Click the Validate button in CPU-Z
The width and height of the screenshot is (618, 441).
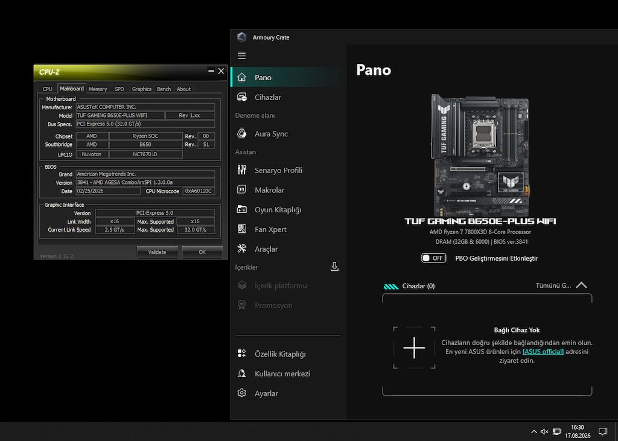tap(157, 252)
